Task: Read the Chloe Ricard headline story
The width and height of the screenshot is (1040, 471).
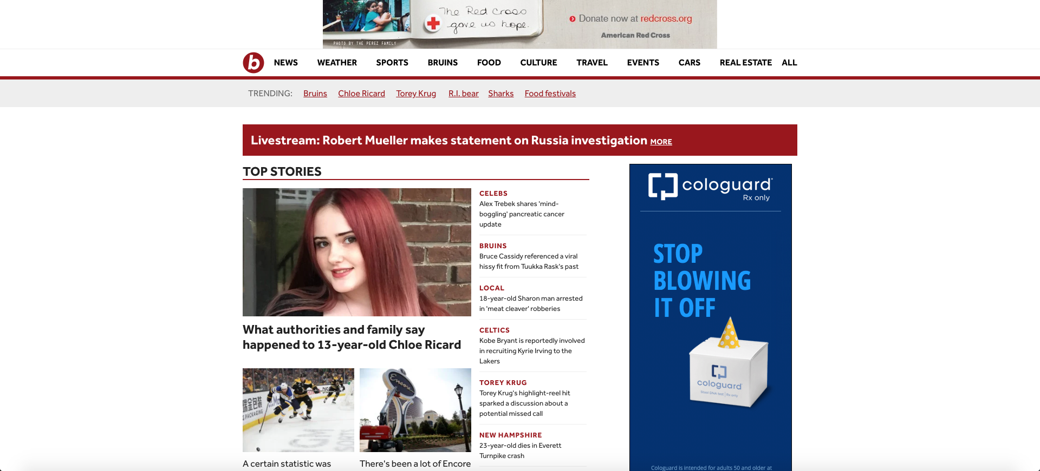Action: (x=352, y=337)
